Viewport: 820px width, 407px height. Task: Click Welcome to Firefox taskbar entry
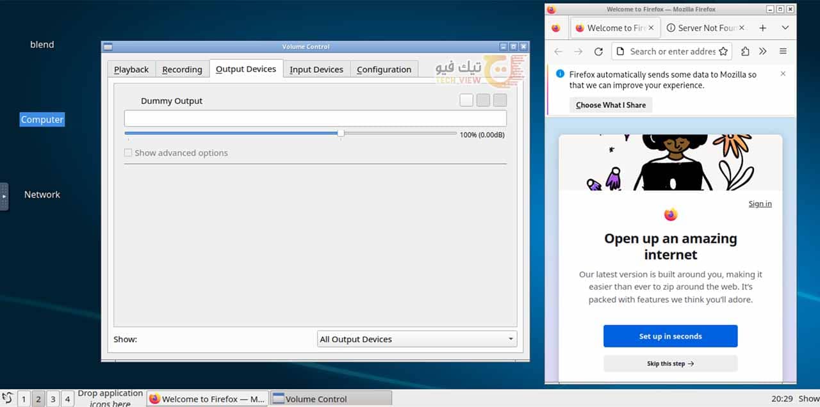point(207,399)
